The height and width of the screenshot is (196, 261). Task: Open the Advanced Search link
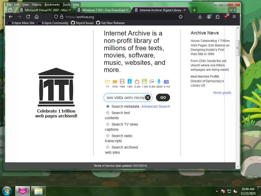point(156,106)
